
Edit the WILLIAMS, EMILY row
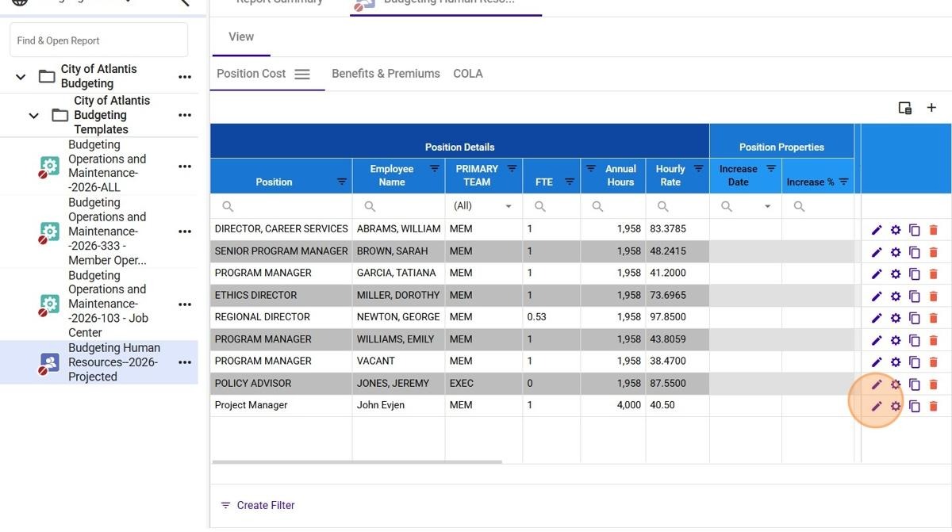[x=877, y=340]
